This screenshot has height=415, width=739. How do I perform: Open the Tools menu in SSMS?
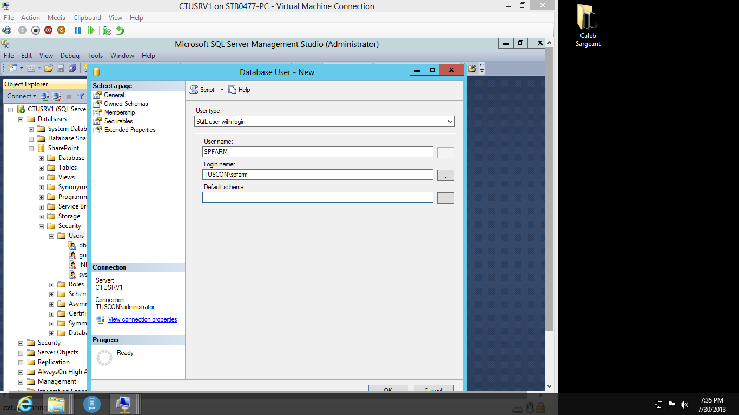click(95, 56)
